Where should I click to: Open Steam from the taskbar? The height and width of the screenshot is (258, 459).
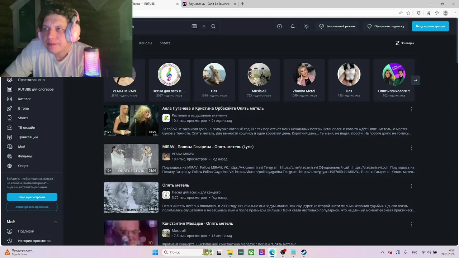(x=304, y=252)
